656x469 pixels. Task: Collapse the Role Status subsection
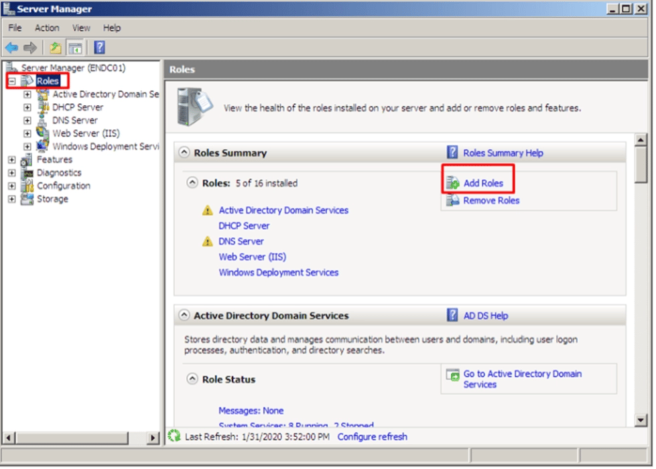tap(192, 379)
